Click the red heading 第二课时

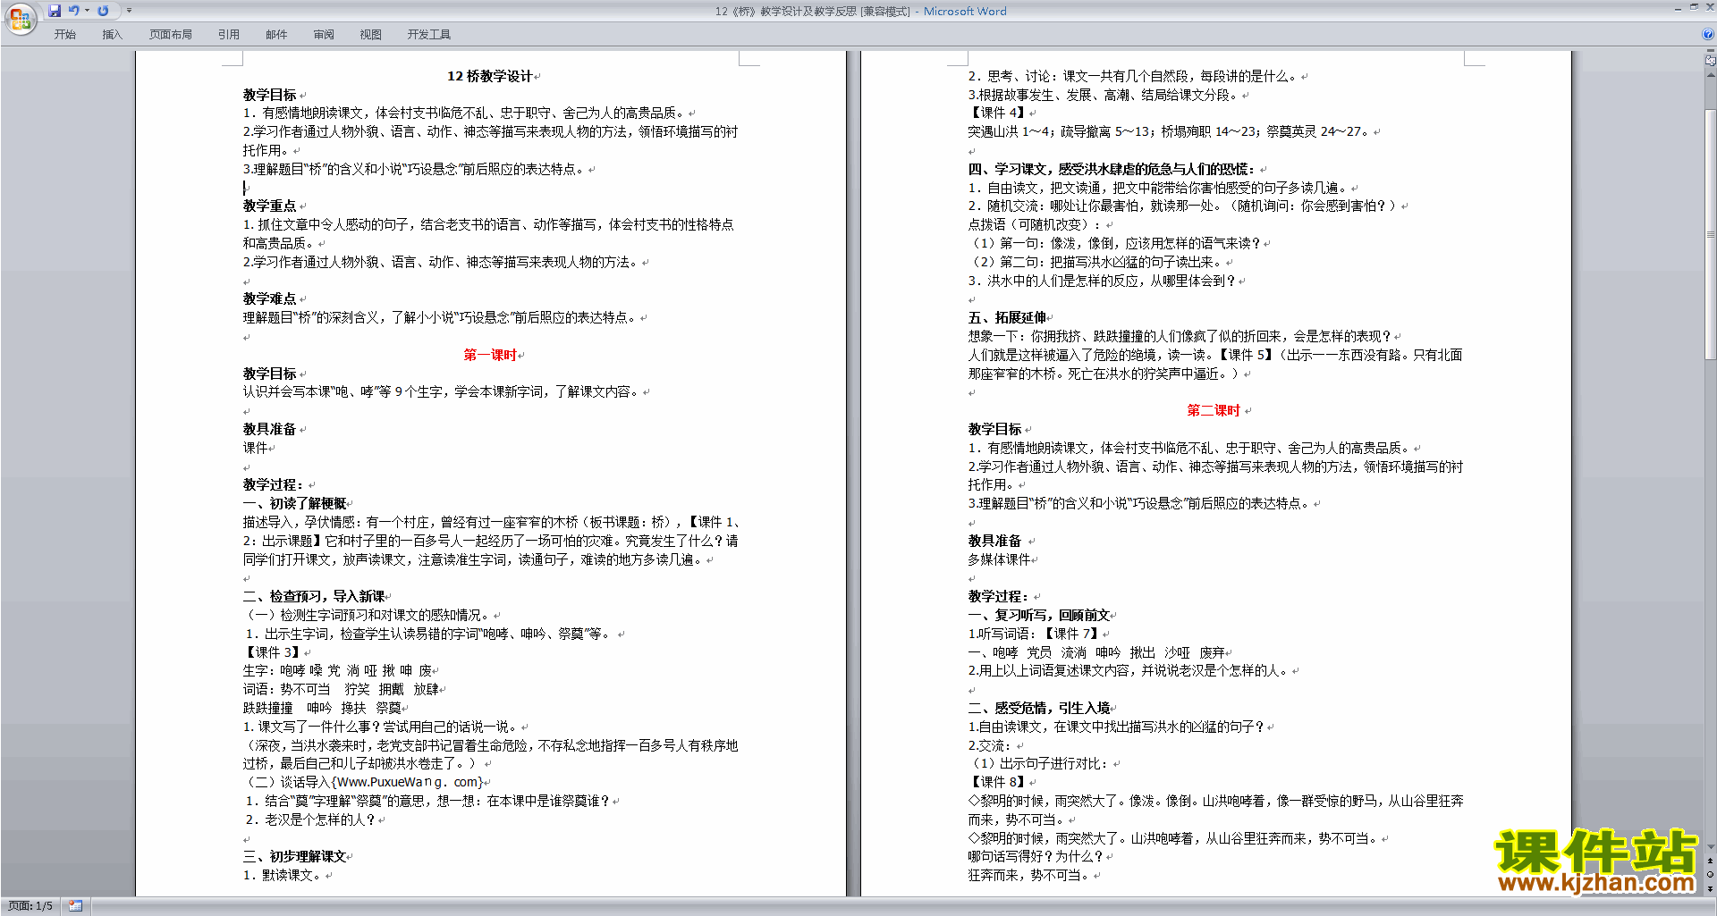1214,410
